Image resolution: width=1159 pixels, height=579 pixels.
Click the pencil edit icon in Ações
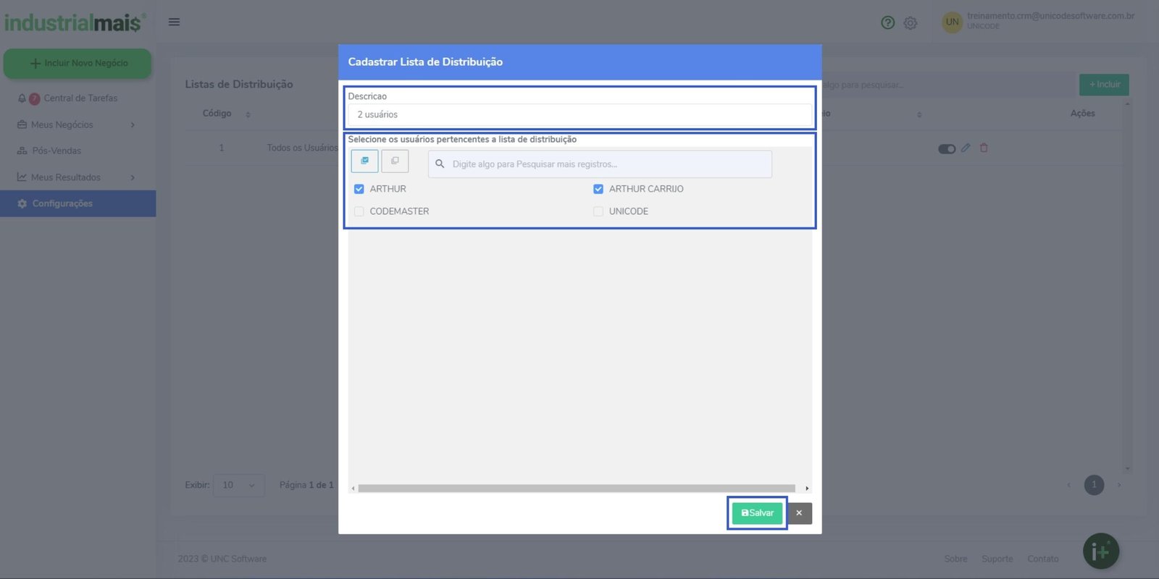[x=966, y=148]
